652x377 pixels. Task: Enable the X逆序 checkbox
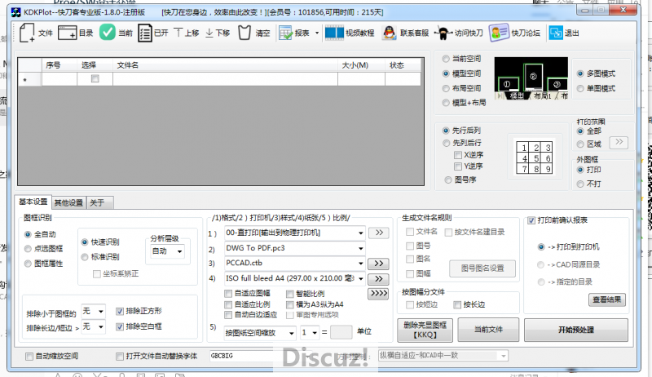click(458, 155)
